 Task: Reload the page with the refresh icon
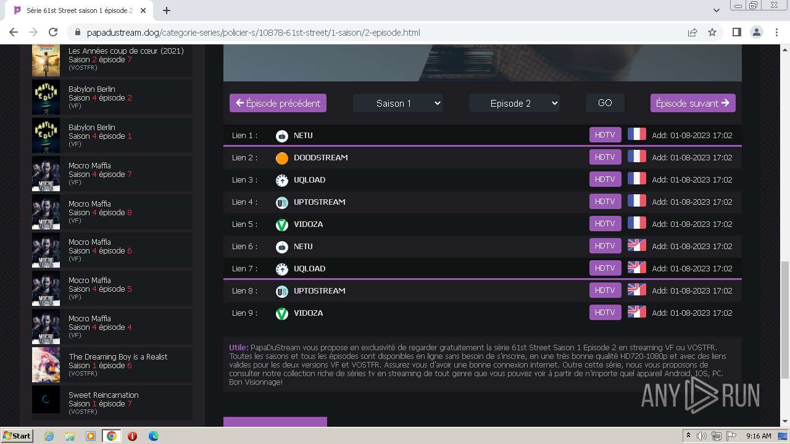(53, 32)
